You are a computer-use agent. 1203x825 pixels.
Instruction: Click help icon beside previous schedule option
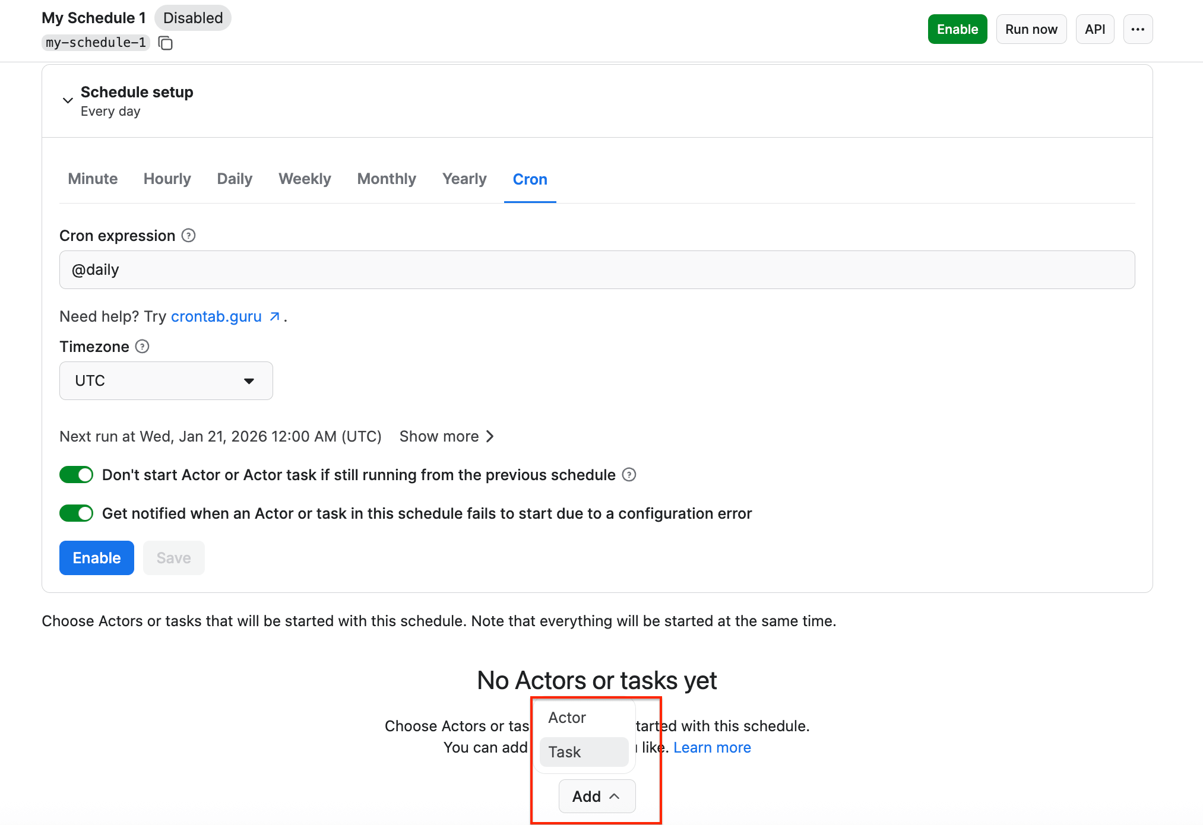[x=629, y=475]
